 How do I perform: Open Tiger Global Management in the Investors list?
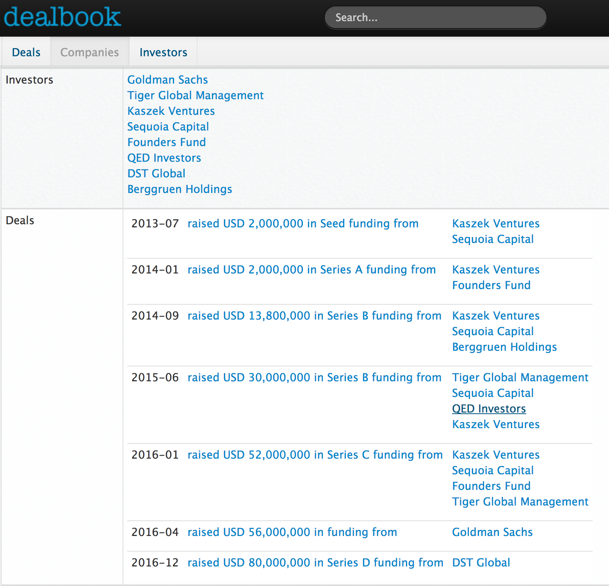pos(195,95)
